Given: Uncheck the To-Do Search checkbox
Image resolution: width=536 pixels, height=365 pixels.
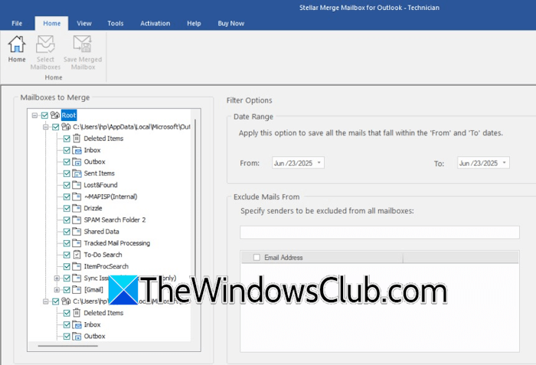Looking at the screenshot, I should (67, 255).
